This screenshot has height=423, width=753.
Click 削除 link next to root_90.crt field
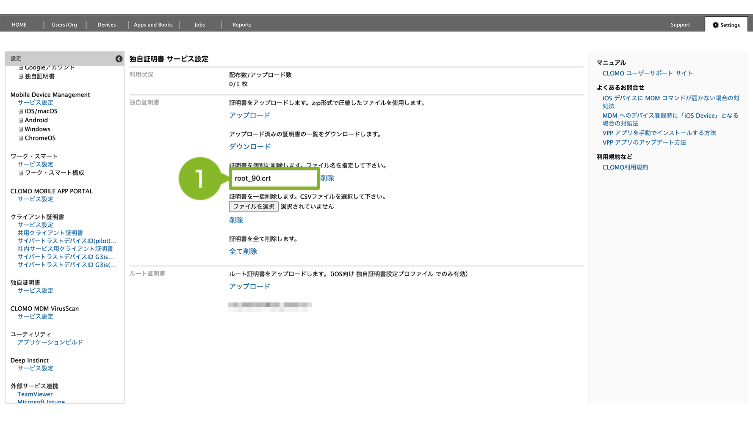point(327,178)
